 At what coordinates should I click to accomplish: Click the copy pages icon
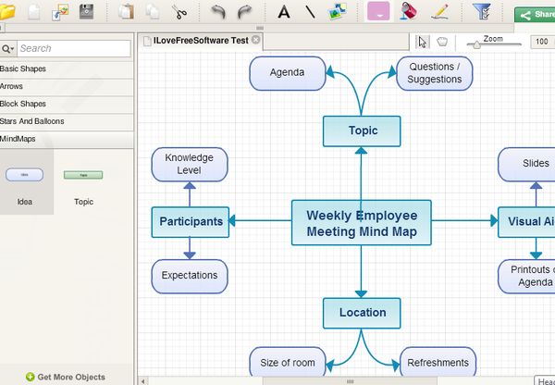click(x=153, y=11)
